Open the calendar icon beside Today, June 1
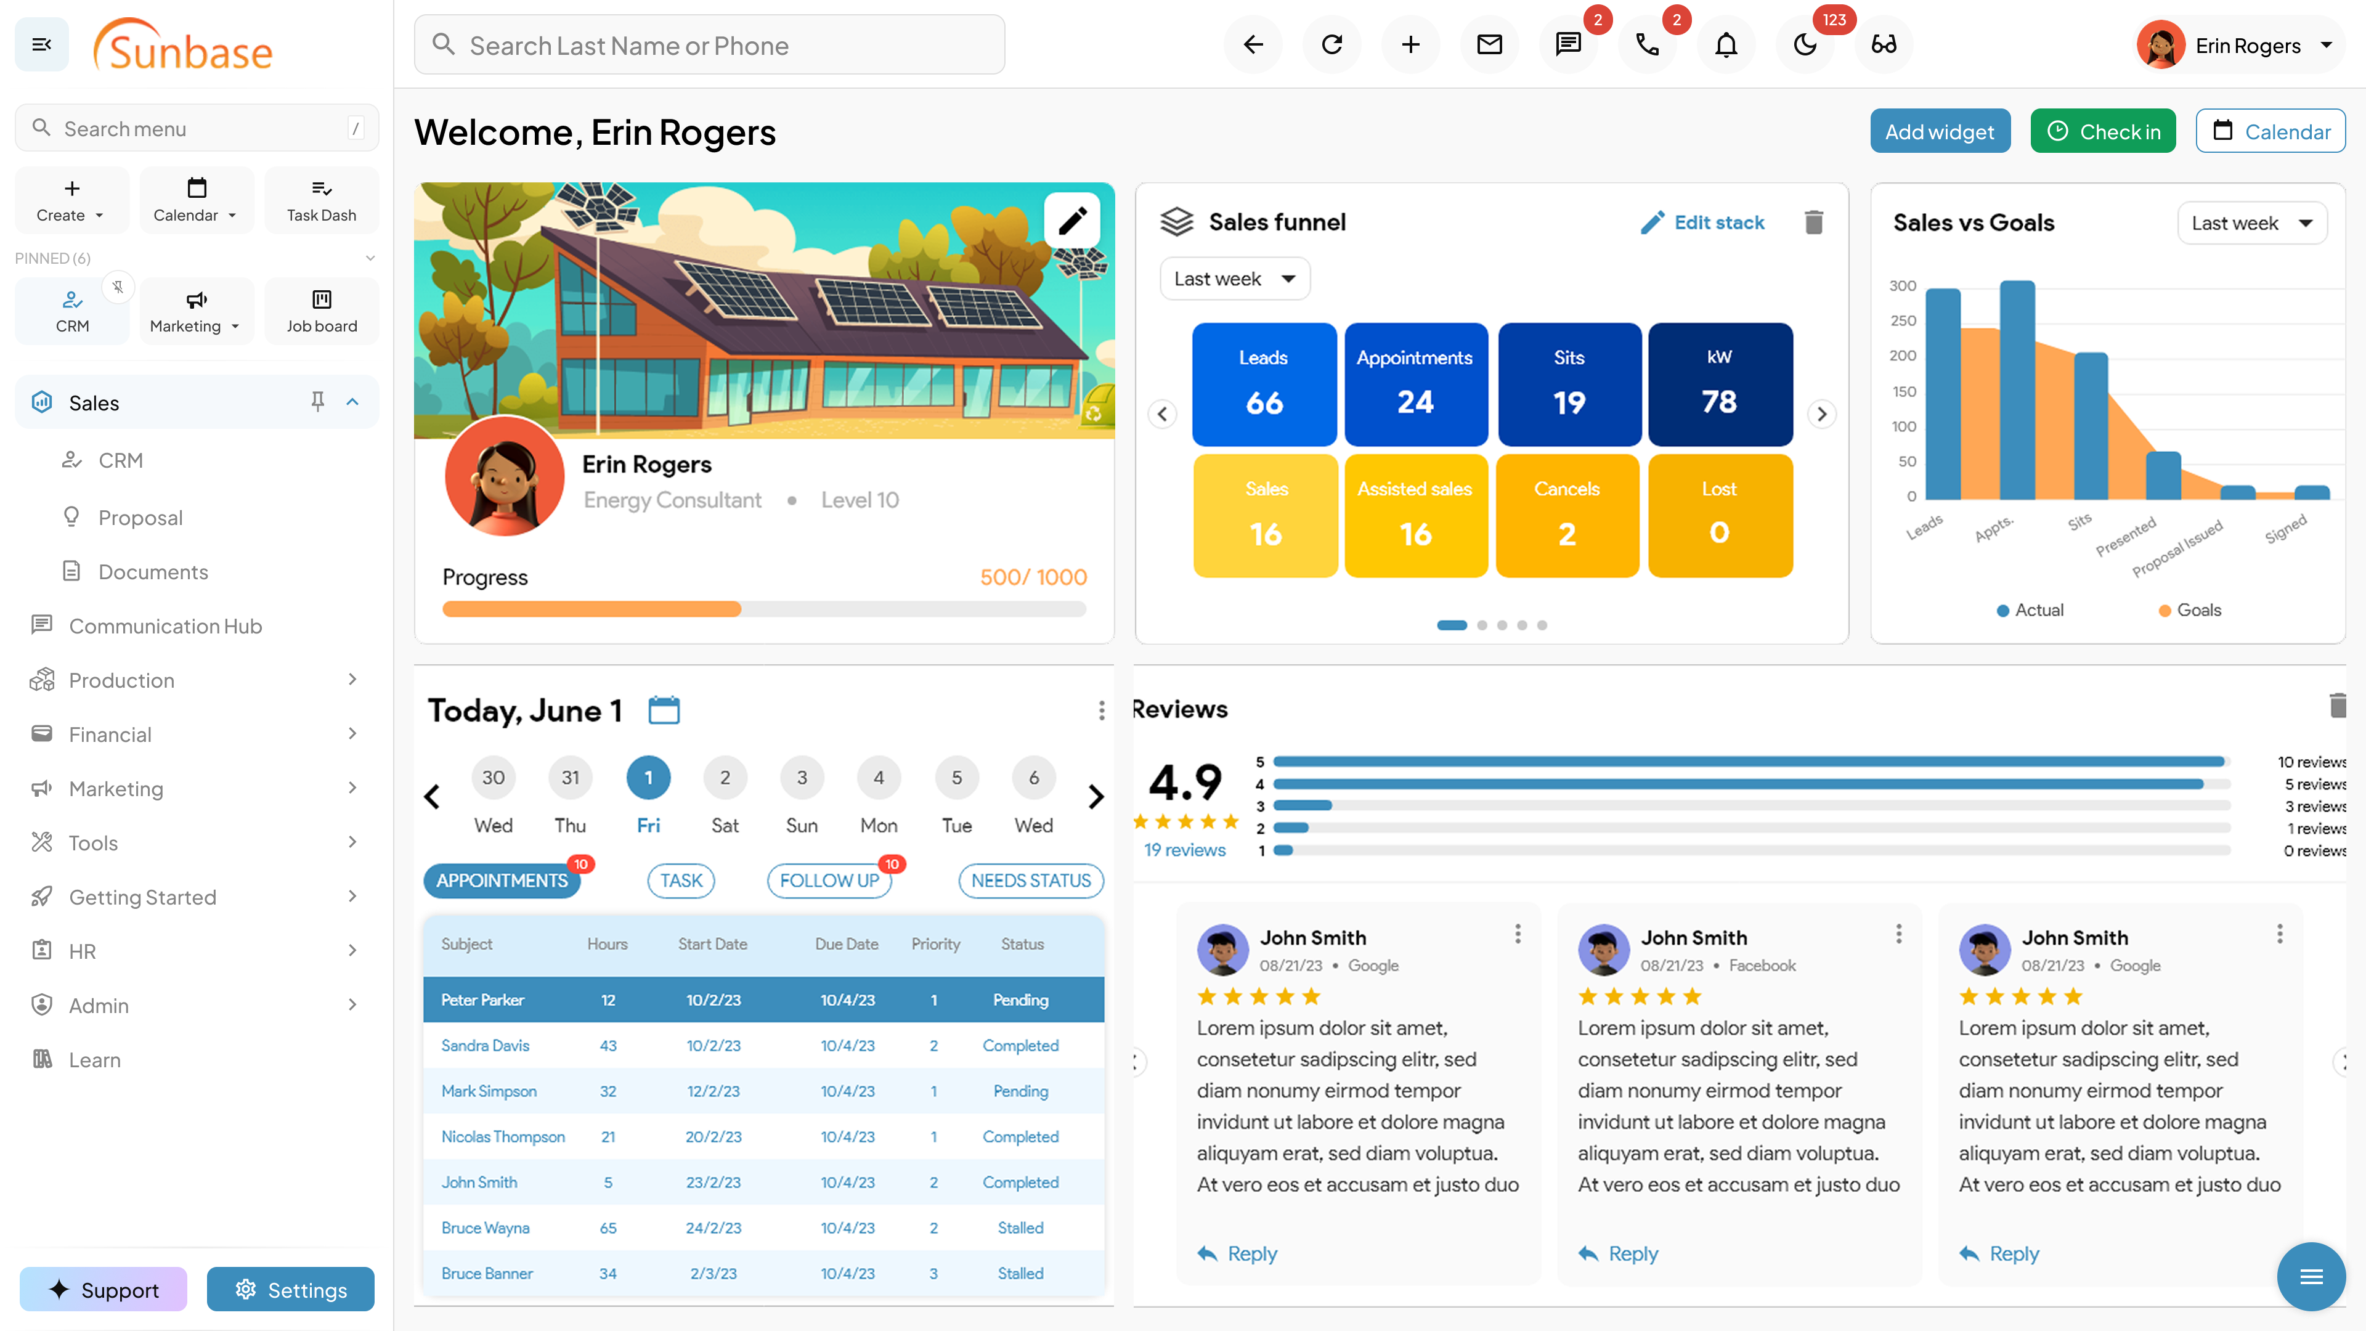2366x1331 pixels. tap(663, 710)
